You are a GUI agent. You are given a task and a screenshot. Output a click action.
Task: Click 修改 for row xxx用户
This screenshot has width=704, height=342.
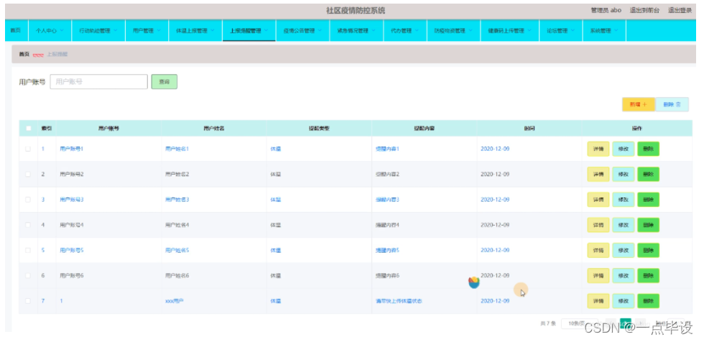[624, 301]
